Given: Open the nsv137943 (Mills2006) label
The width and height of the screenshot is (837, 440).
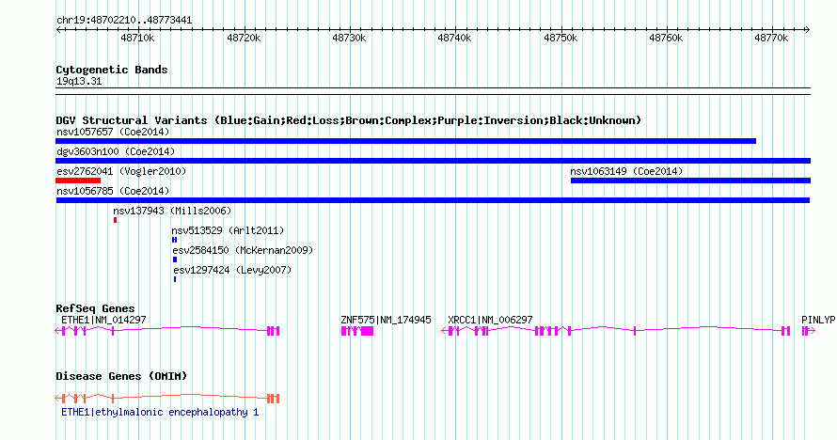Looking at the screenshot, I should 172,211.
